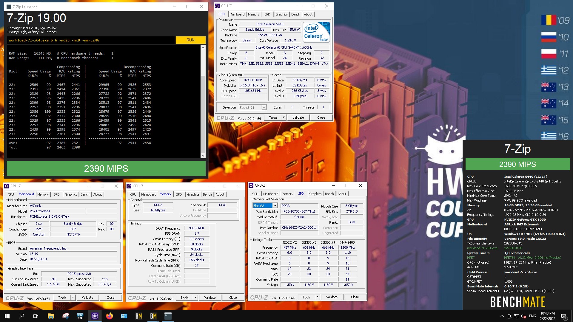
Task: Open Task View on the taskbar
Action: pyautogui.click(x=36, y=316)
